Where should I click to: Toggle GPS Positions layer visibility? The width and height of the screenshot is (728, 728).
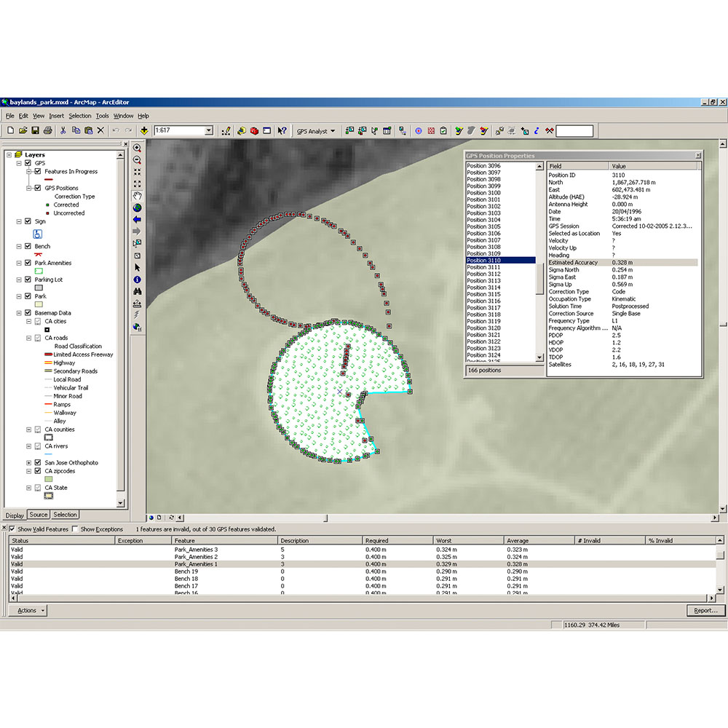[38, 188]
